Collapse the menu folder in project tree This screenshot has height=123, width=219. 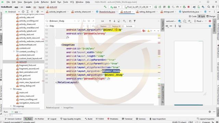(x=11, y=89)
